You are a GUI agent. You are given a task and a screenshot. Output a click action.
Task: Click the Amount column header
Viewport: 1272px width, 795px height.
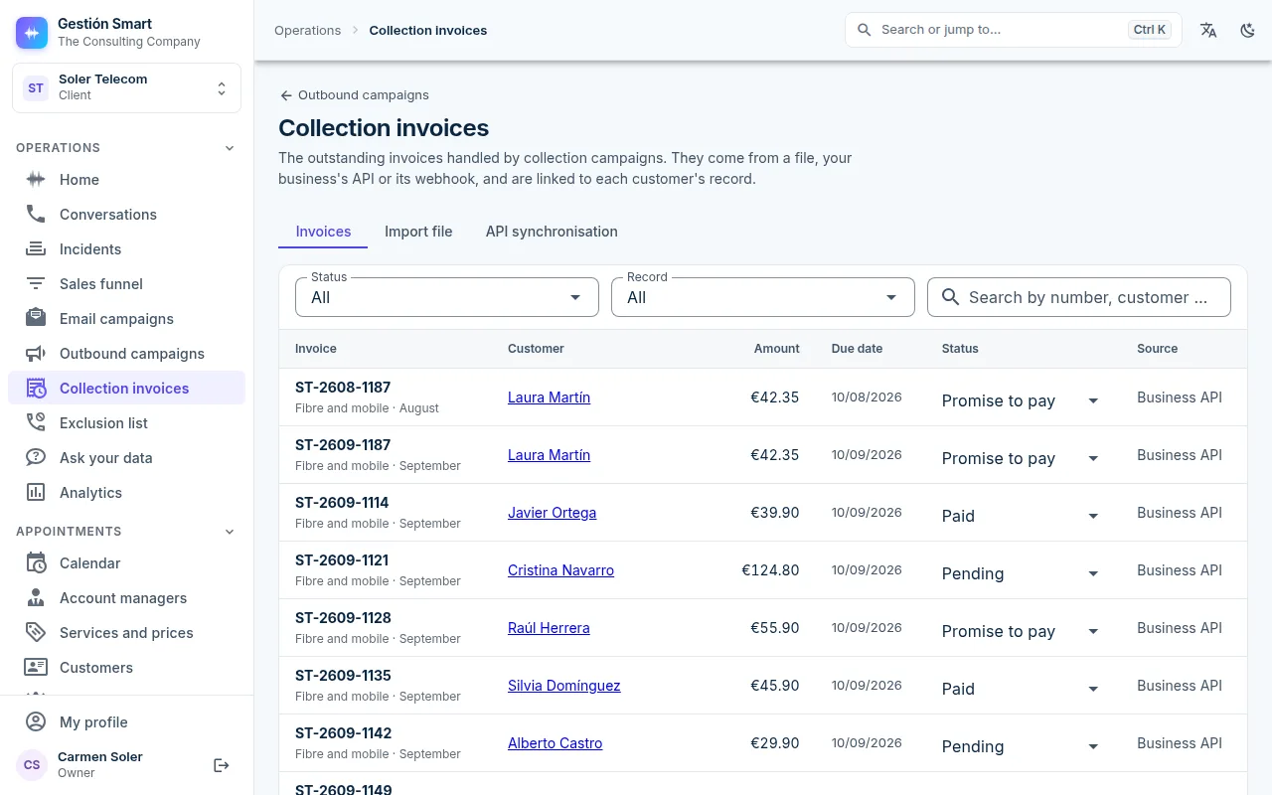777,349
